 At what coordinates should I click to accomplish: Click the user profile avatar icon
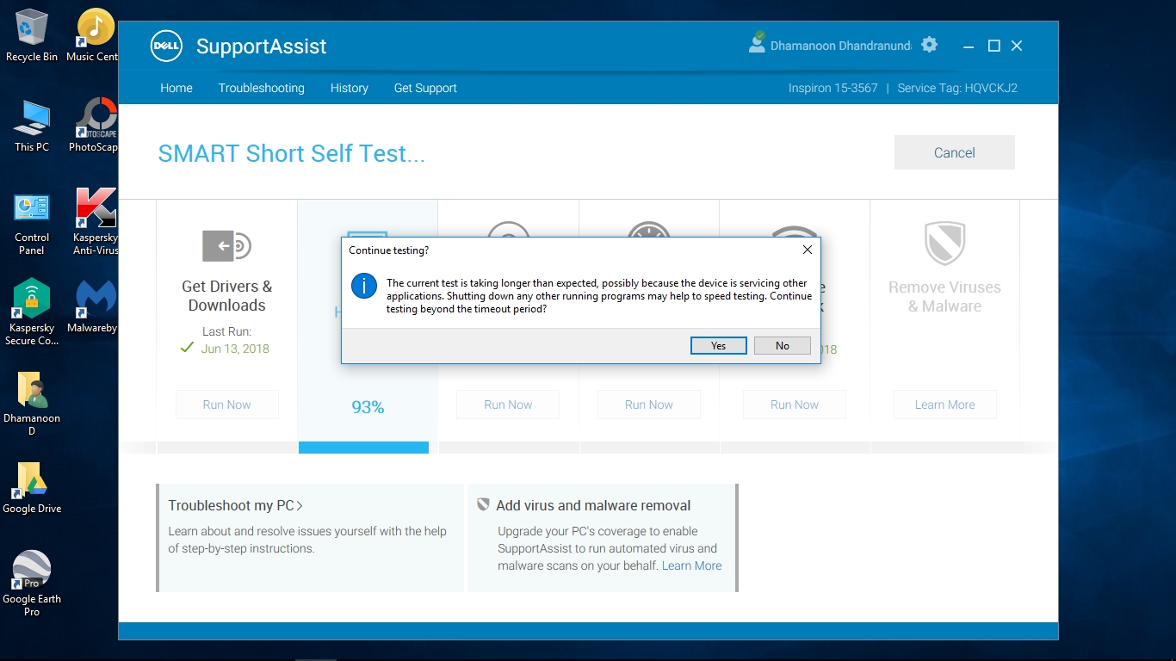pos(757,43)
